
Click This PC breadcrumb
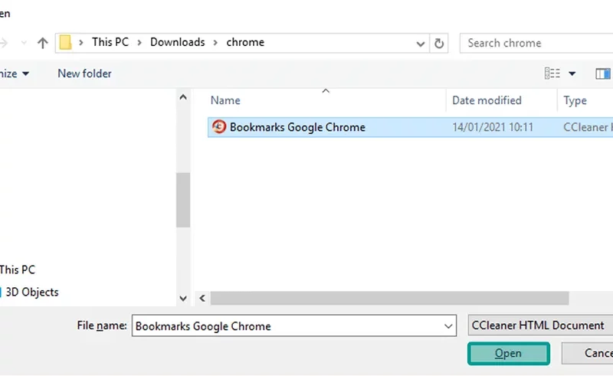pos(110,42)
